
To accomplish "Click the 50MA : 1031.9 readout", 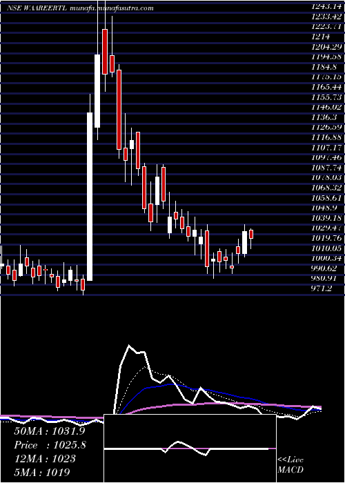I will coord(50,431).
